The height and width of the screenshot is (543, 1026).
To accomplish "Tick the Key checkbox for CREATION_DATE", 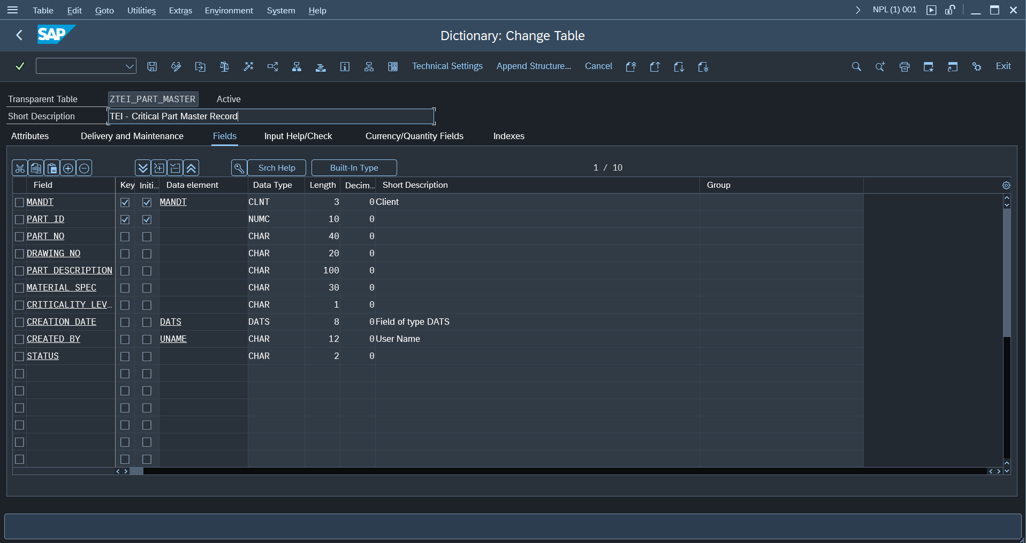I will [125, 322].
